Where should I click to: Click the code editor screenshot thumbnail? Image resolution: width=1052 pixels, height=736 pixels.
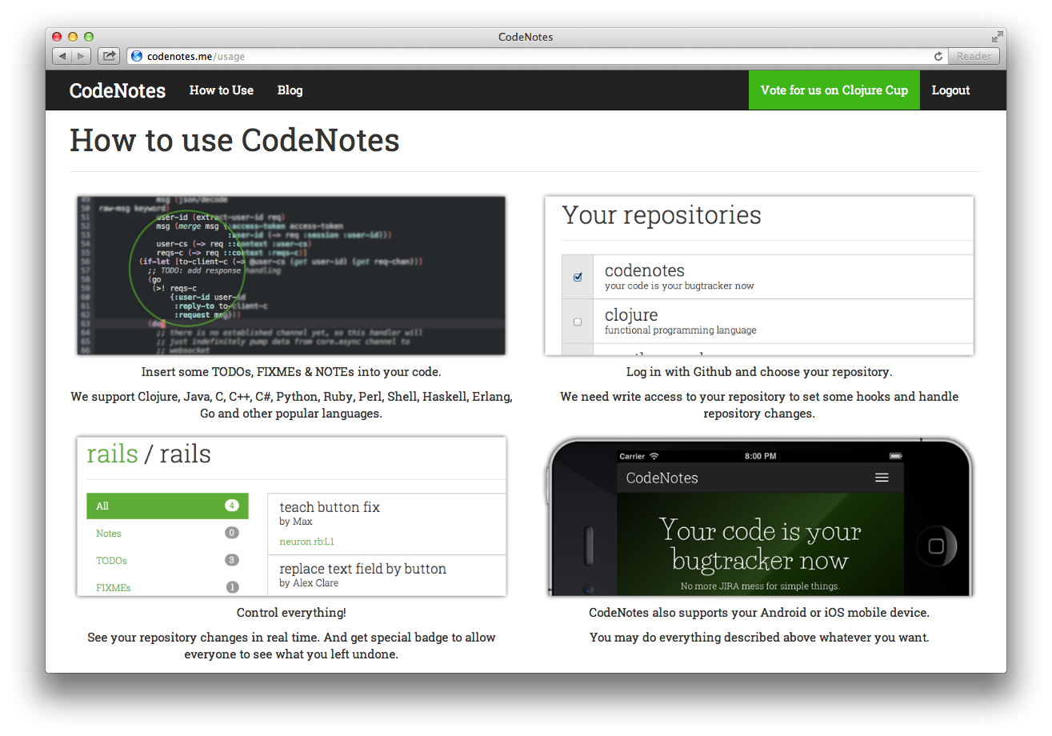coord(291,275)
